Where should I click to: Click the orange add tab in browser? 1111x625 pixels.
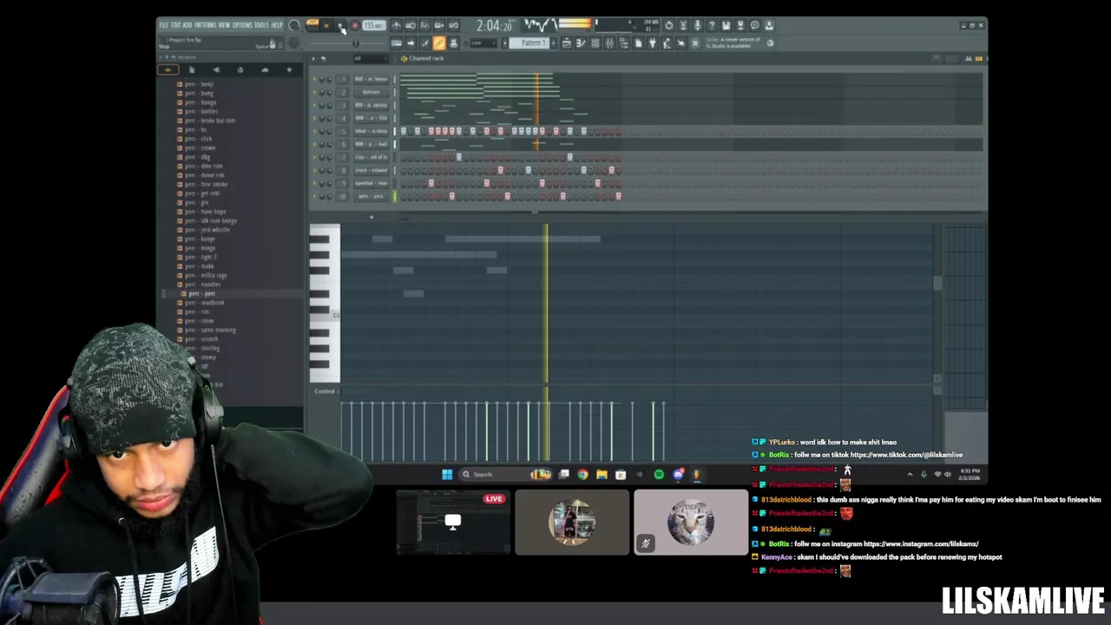click(168, 69)
